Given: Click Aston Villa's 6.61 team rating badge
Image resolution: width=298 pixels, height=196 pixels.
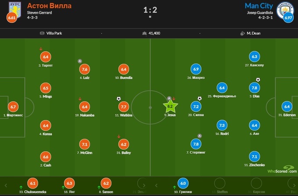Looking at the screenshot, I should point(11,18).
